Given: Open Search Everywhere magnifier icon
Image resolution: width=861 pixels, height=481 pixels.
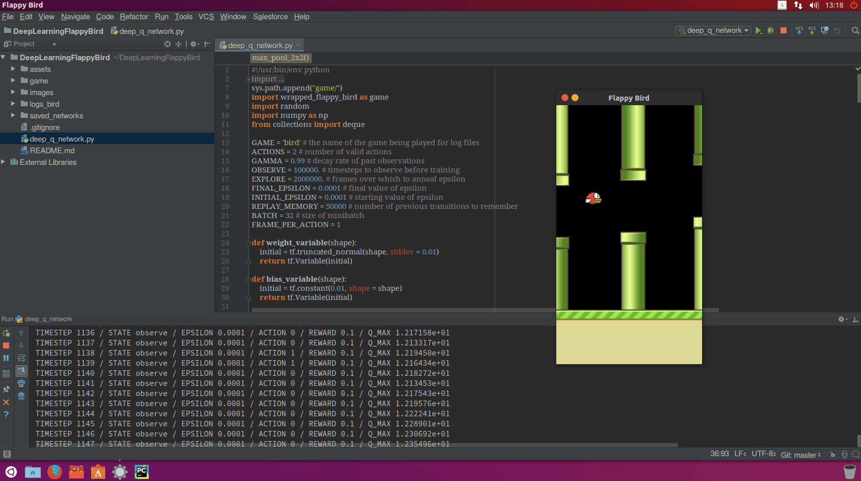Looking at the screenshot, I should 855,30.
